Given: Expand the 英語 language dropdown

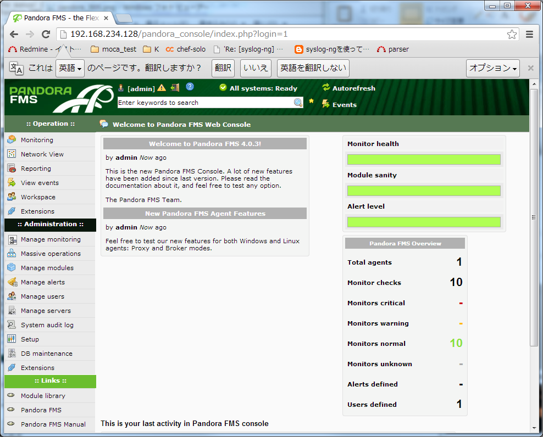Looking at the screenshot, I should (70, 68).
